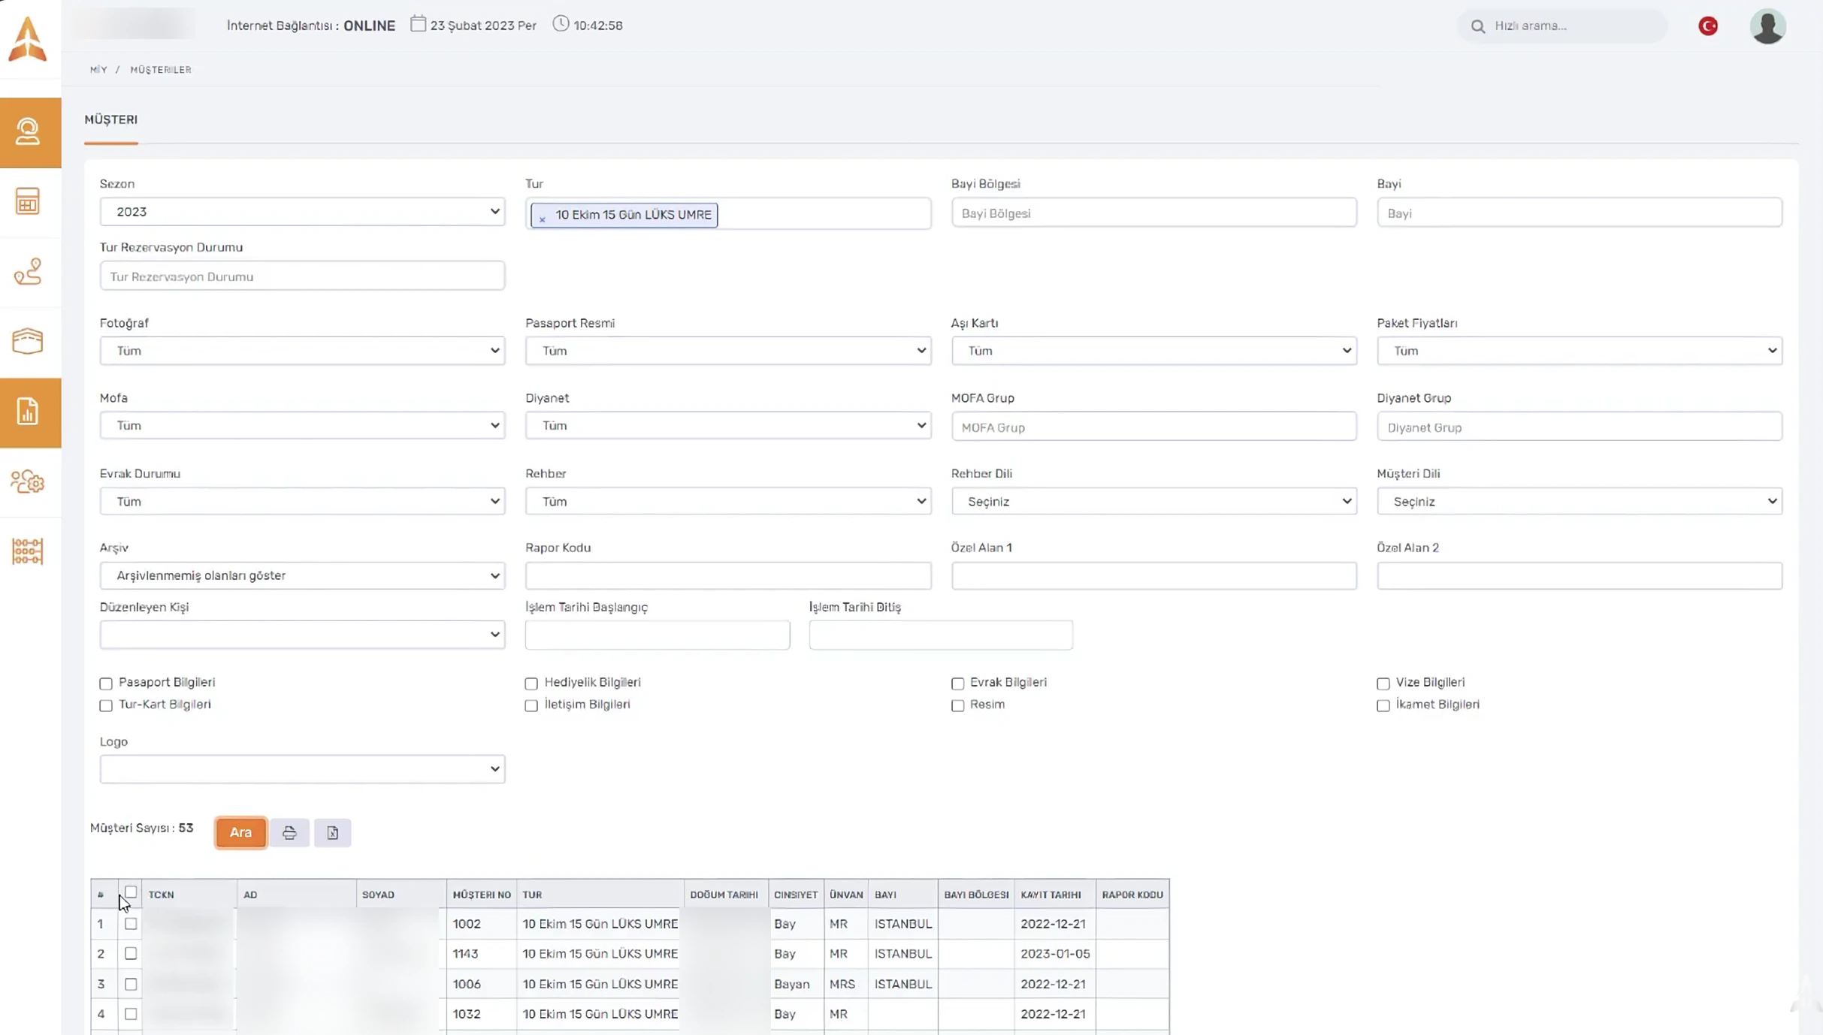This screenshot has width=1823, height=1035.
Task: Click the İşlem Tarihi Başlangıç date field
Action: (x=658, y=635)
